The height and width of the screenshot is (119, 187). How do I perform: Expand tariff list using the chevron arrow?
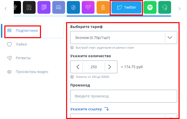pos(170,38)
